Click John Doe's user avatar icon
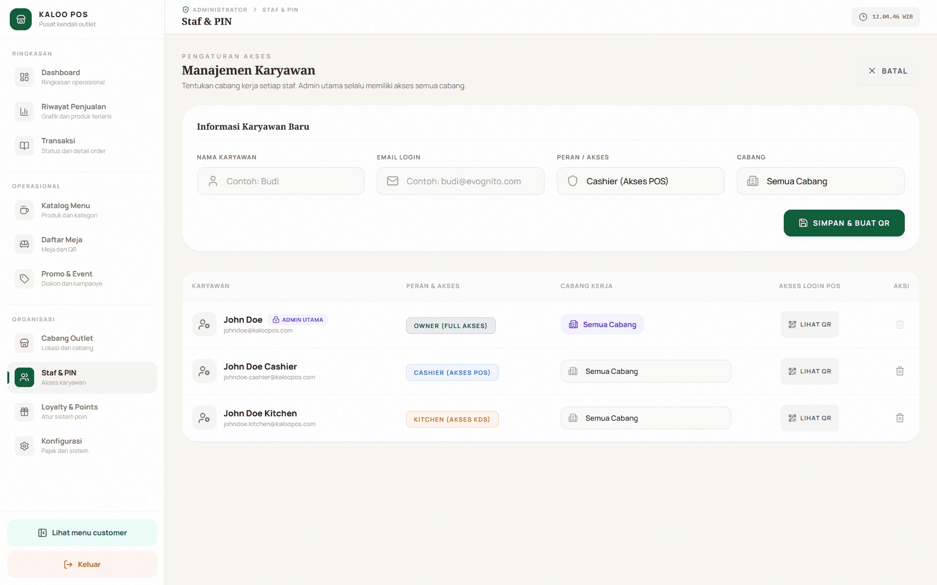Viewport: 937px width, 585px height. [x=204, y=325]
